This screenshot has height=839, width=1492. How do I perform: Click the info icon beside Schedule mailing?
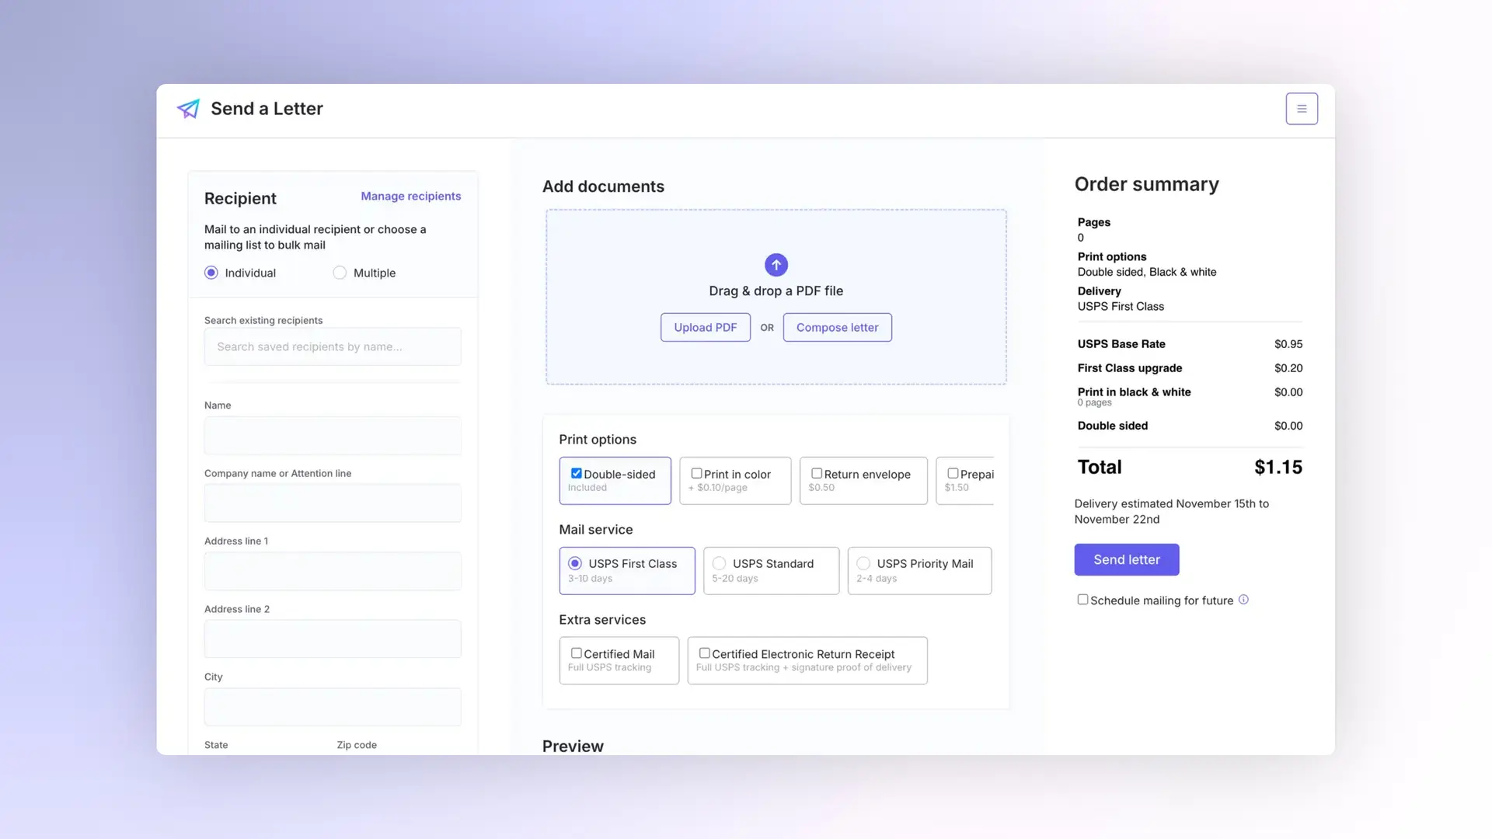pos(1244,599)
